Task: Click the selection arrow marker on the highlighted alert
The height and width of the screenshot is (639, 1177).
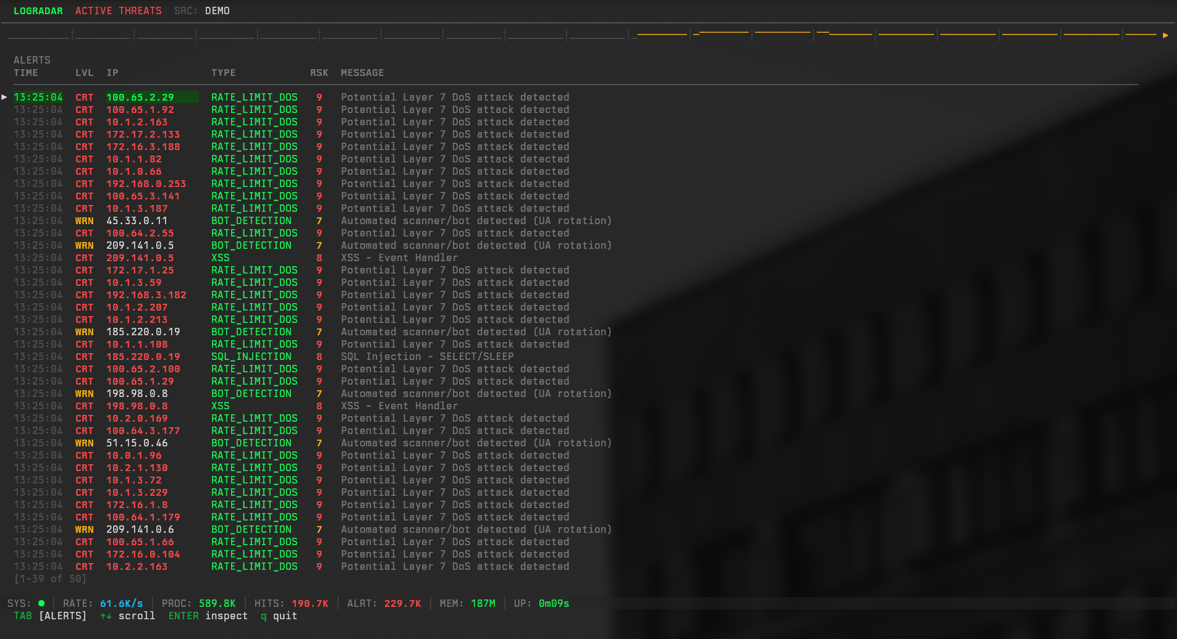Action: (4, 97)
